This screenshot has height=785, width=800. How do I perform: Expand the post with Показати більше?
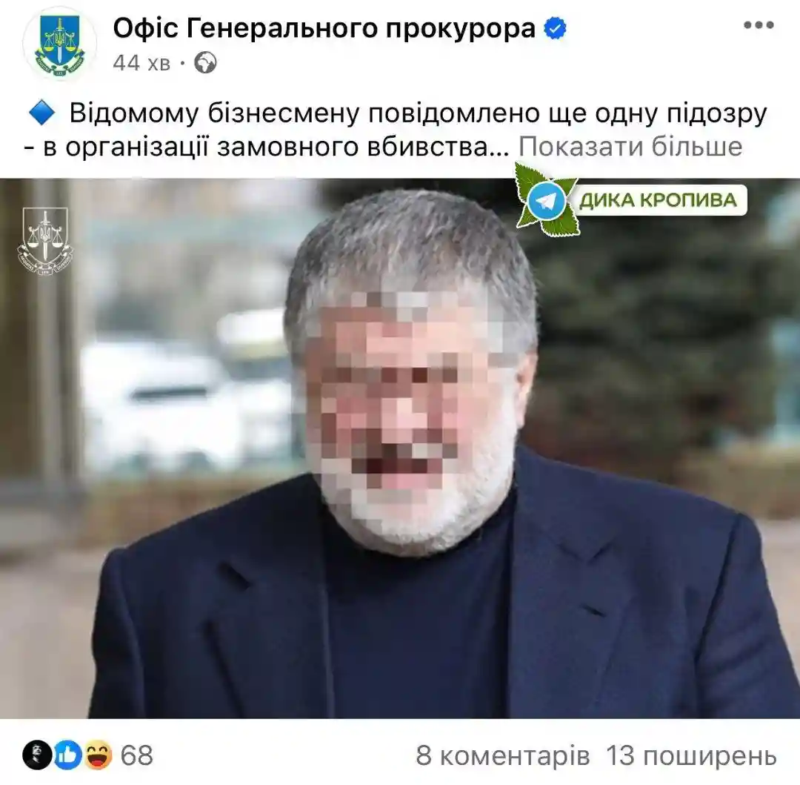(630, 147)
